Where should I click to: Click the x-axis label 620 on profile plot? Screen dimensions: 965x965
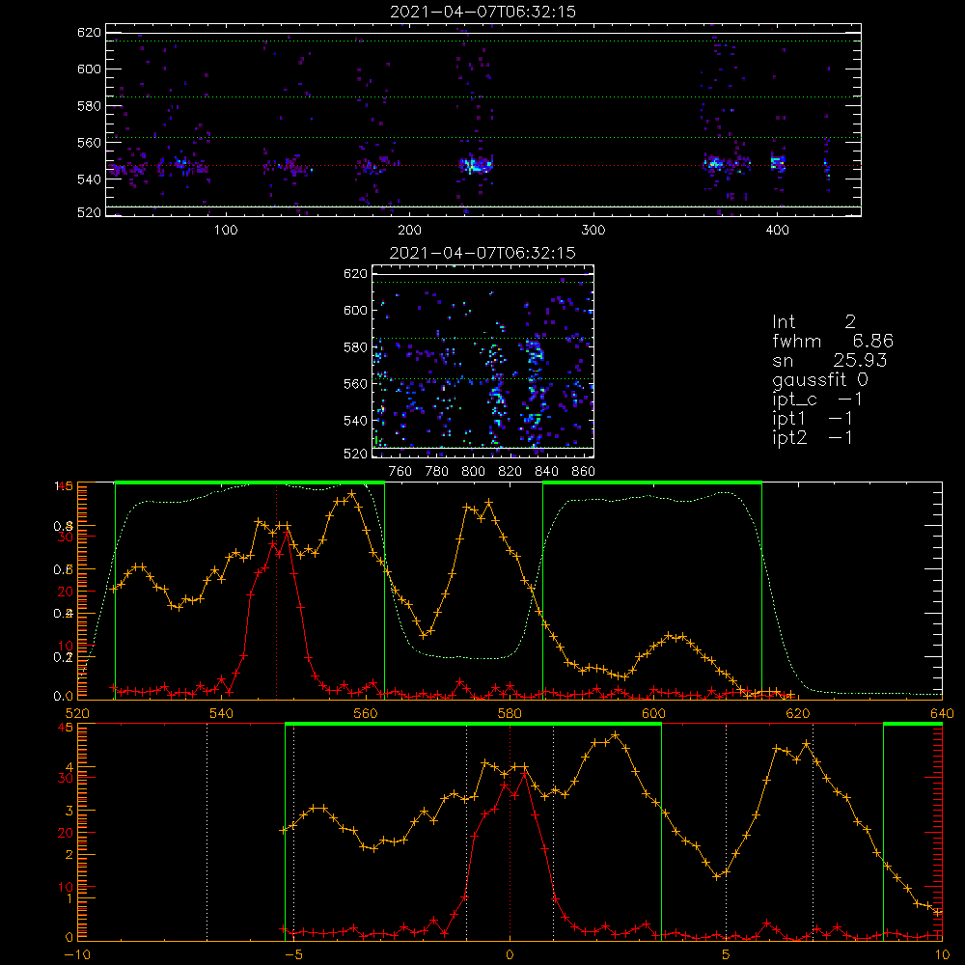pyautogui.click(x=798, y=713)
